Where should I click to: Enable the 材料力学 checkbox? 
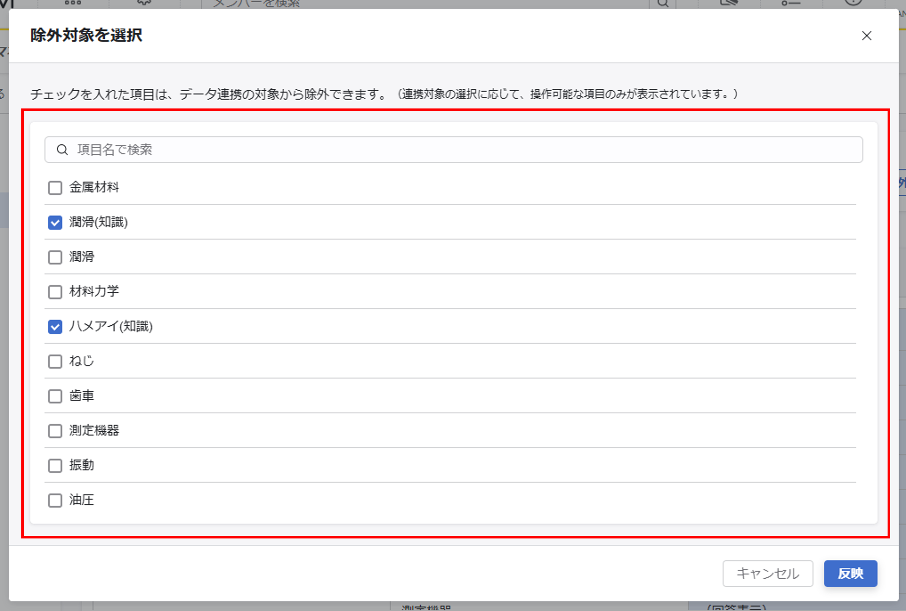55,292
